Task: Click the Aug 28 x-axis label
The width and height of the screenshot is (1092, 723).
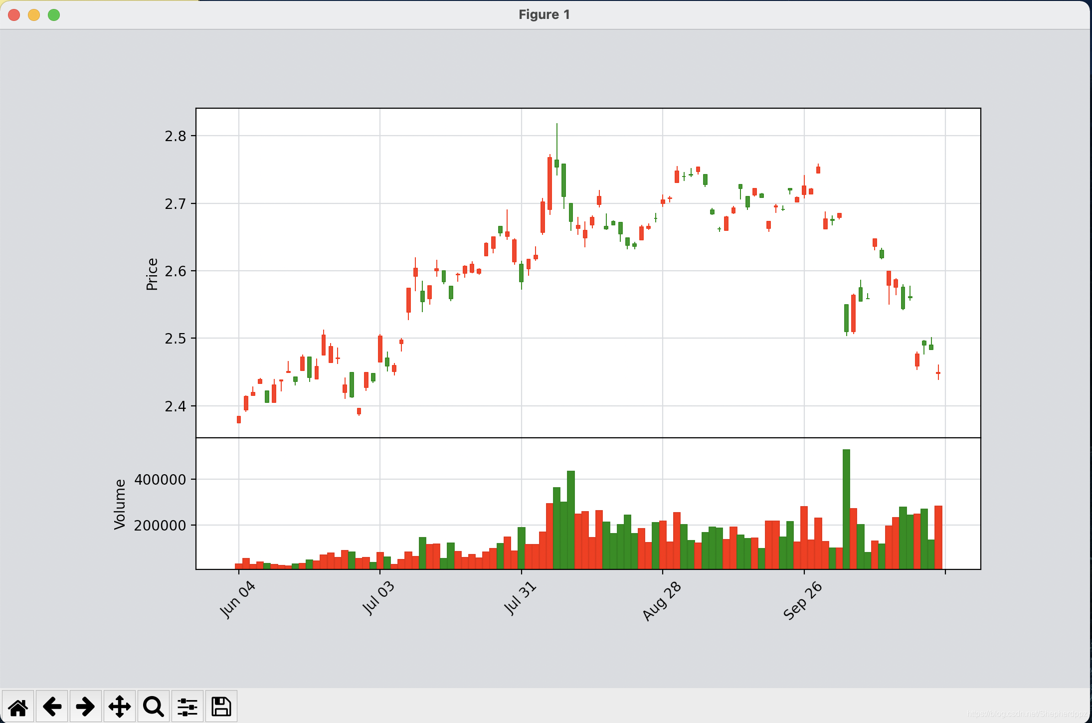Action: pos(661,601)
